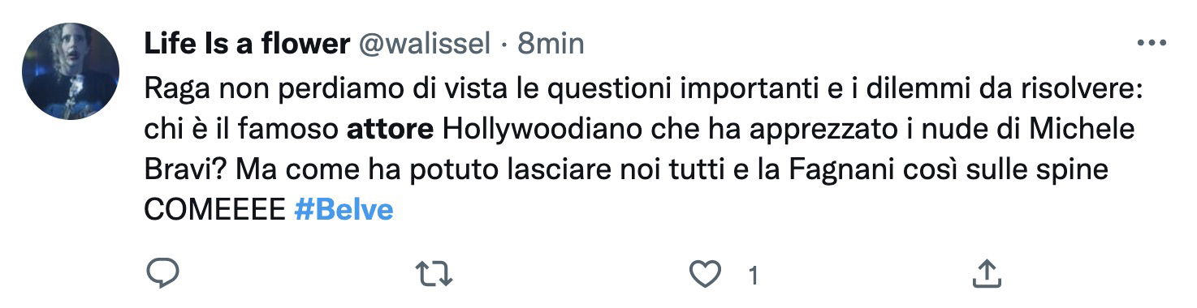Visit the @walissel handle profile
The height and width of the screenshot is (308, 1197).
tap(424, 44)
